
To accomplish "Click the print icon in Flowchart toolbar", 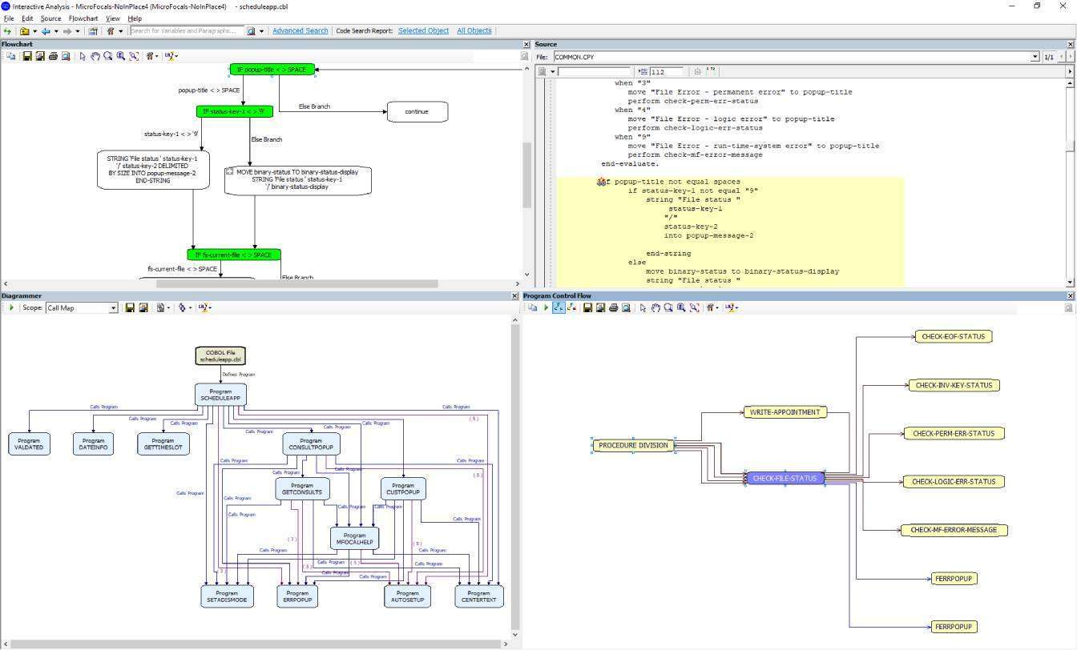I will 53,56.
